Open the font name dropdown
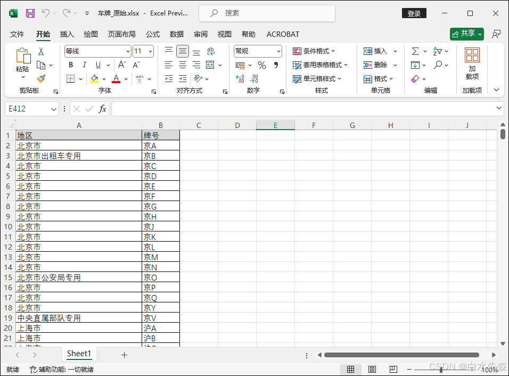Viewport: 509px width, 376px height. click(x=128, y=51)
